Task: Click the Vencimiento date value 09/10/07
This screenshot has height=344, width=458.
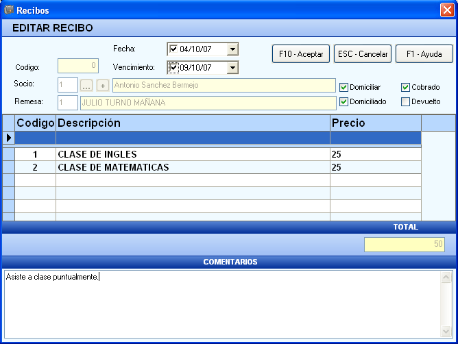Action: pos(195,68)
